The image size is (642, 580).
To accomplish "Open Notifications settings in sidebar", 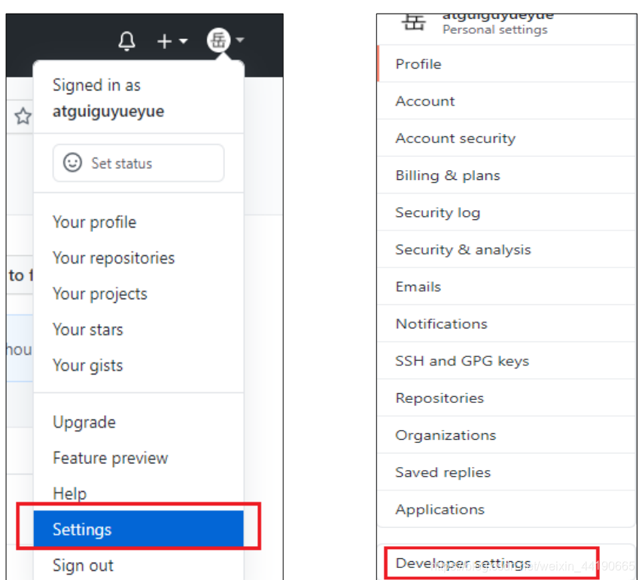I will [507, 324].
